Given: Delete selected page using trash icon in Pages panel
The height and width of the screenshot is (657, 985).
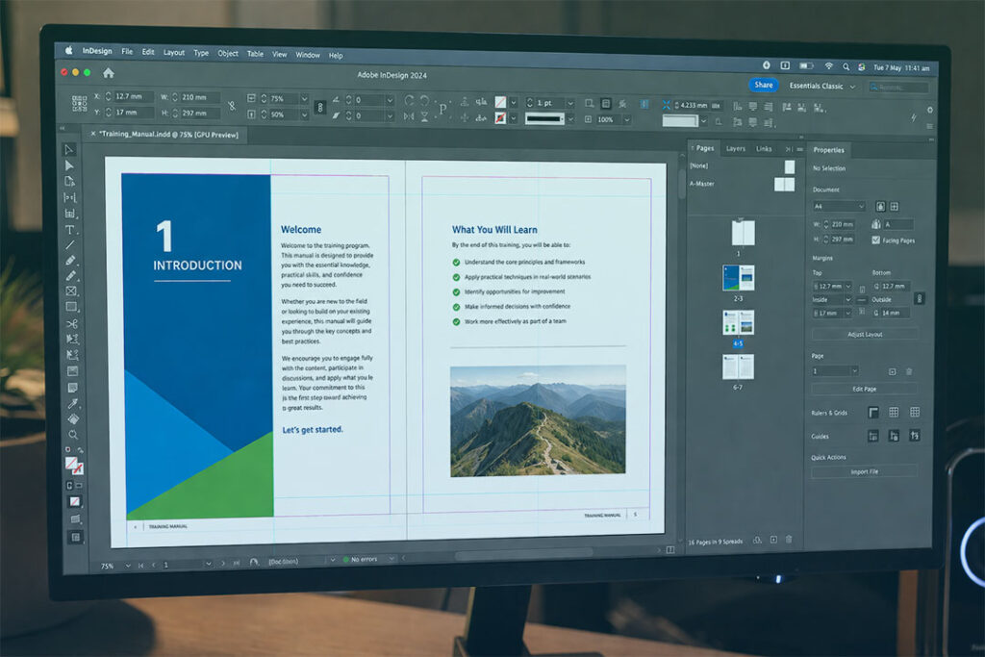Looking at the screenshot, I should [x=789, y=541].
